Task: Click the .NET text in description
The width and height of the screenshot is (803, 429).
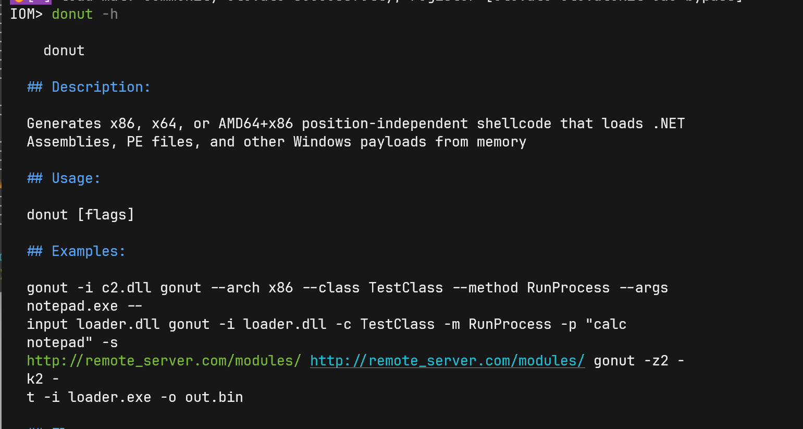Action: coord(668,124)
